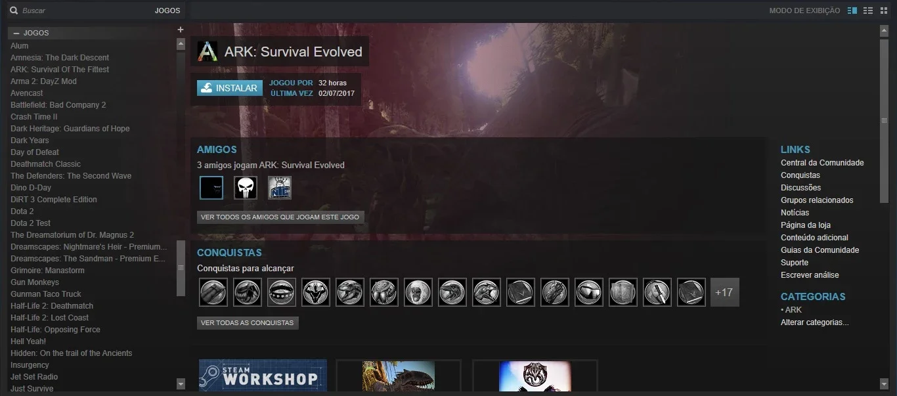Click the search magnifier icon
Screen dimensions: 897x396
click(13, 11)
